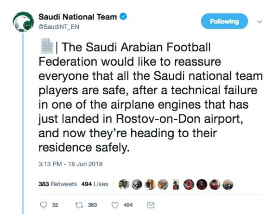The width and height of the screenshot is (278, 214).
Task: Open the first liker avatar in the row
Action: click(x=123, y=184)
